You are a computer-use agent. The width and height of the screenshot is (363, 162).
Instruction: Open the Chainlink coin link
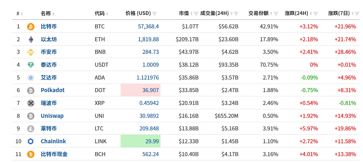tap(53, 141)
